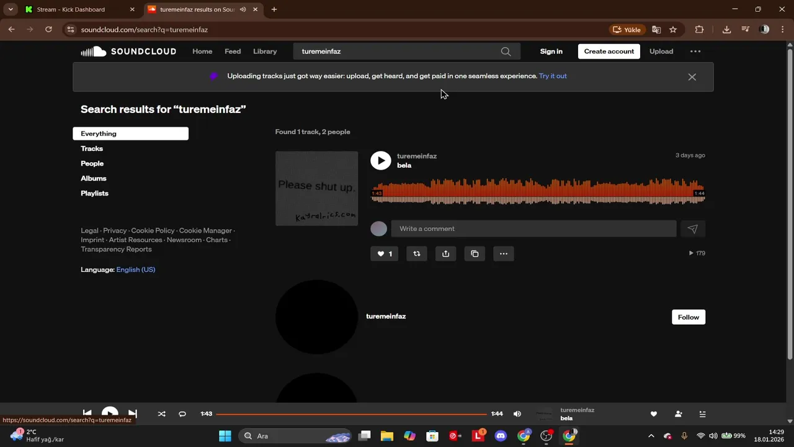Follow artist icon in the bottom player
Screen dimensions: 794x447
click(x=679, y=414)
